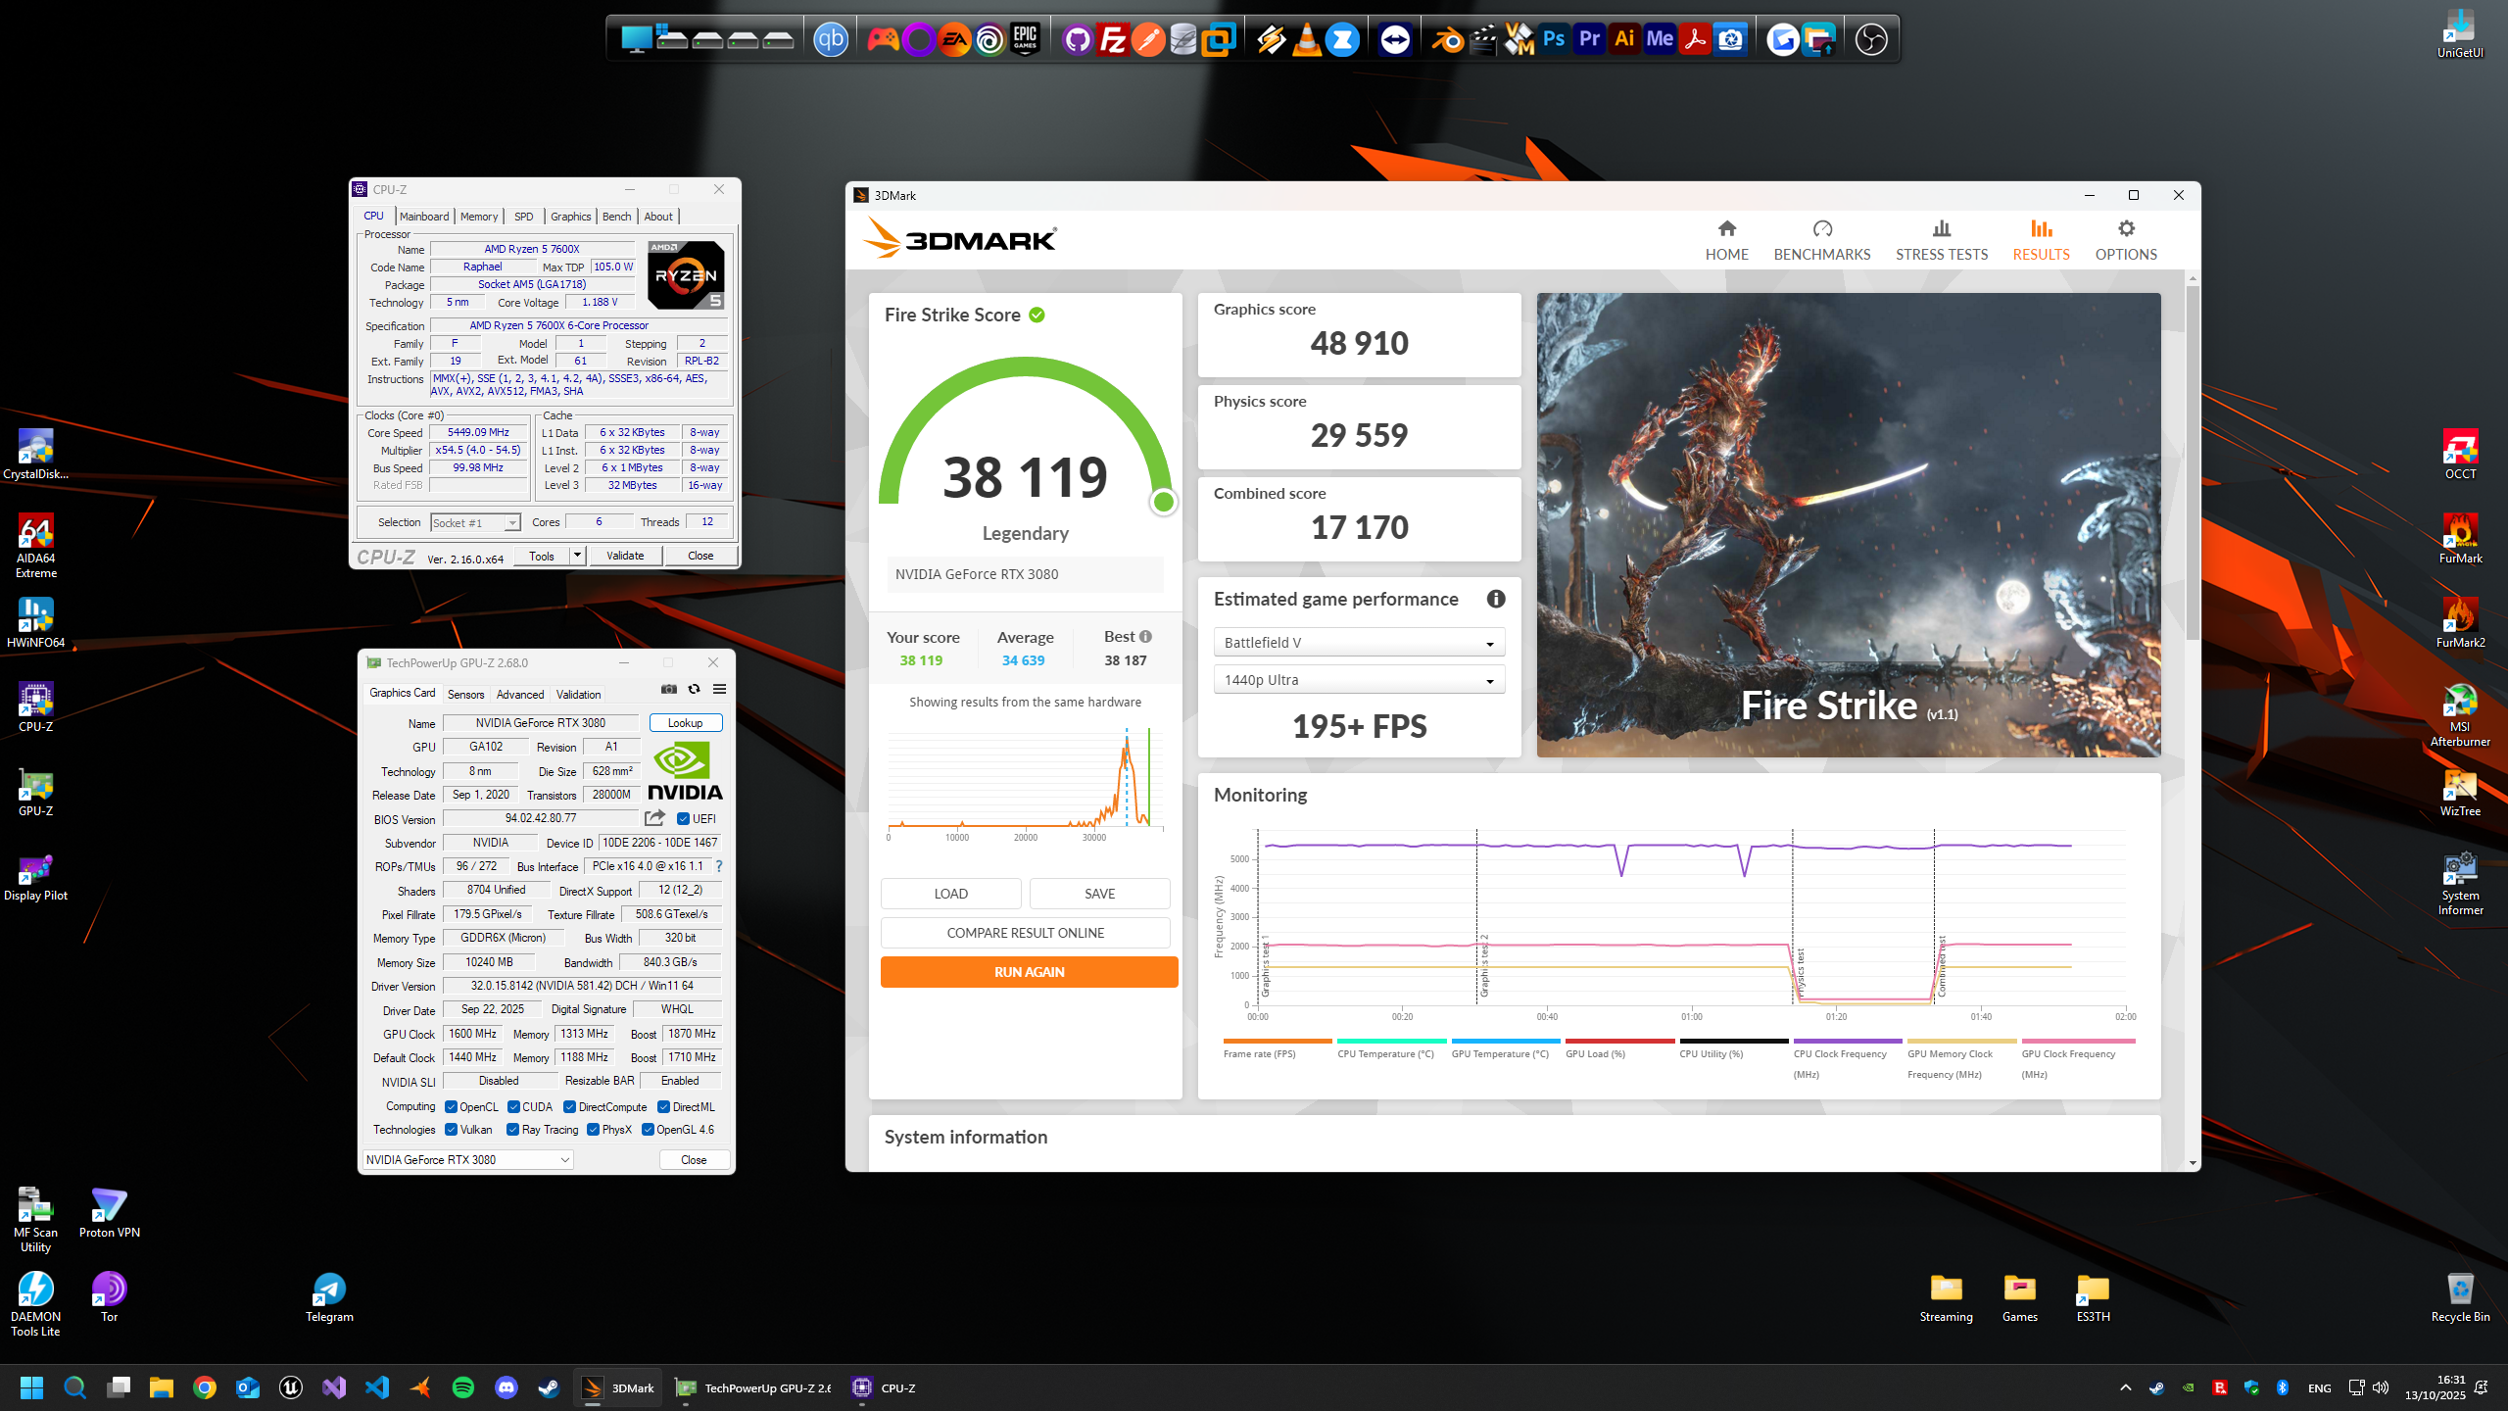Expand the 1440p Ultra resolution dropdown
This screenshot has height=1411, width=2508.
point(1359,680)
